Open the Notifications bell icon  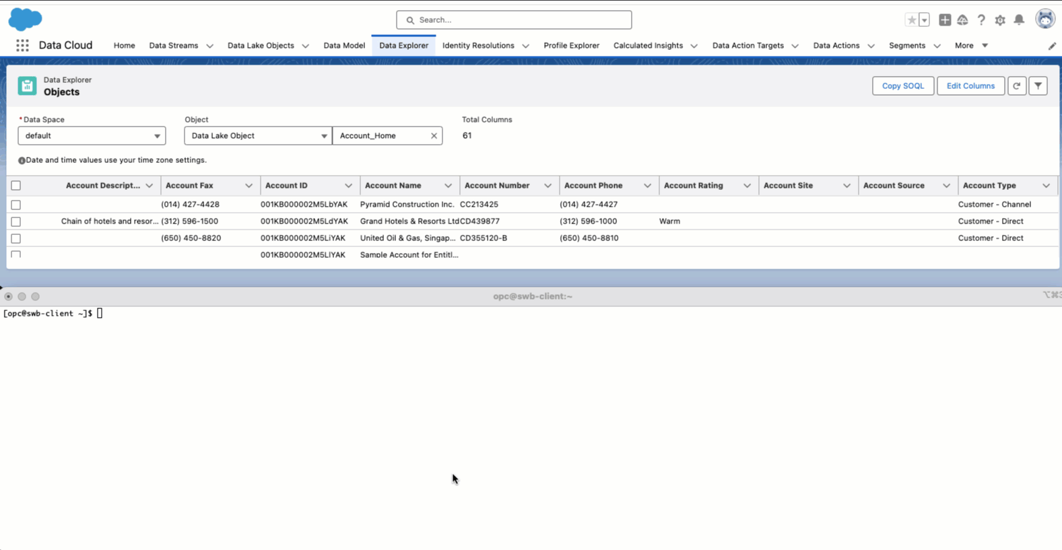pos(1019,20)
